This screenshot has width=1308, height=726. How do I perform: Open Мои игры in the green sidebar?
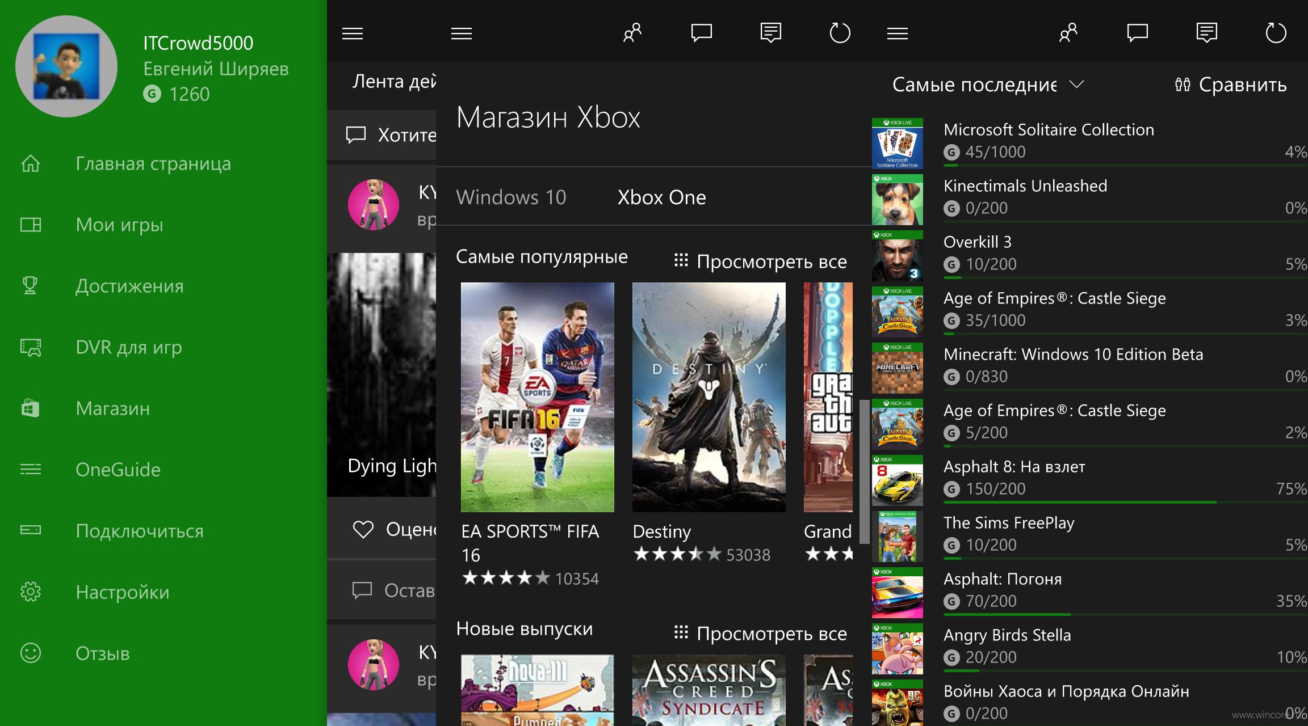[119, 225]
